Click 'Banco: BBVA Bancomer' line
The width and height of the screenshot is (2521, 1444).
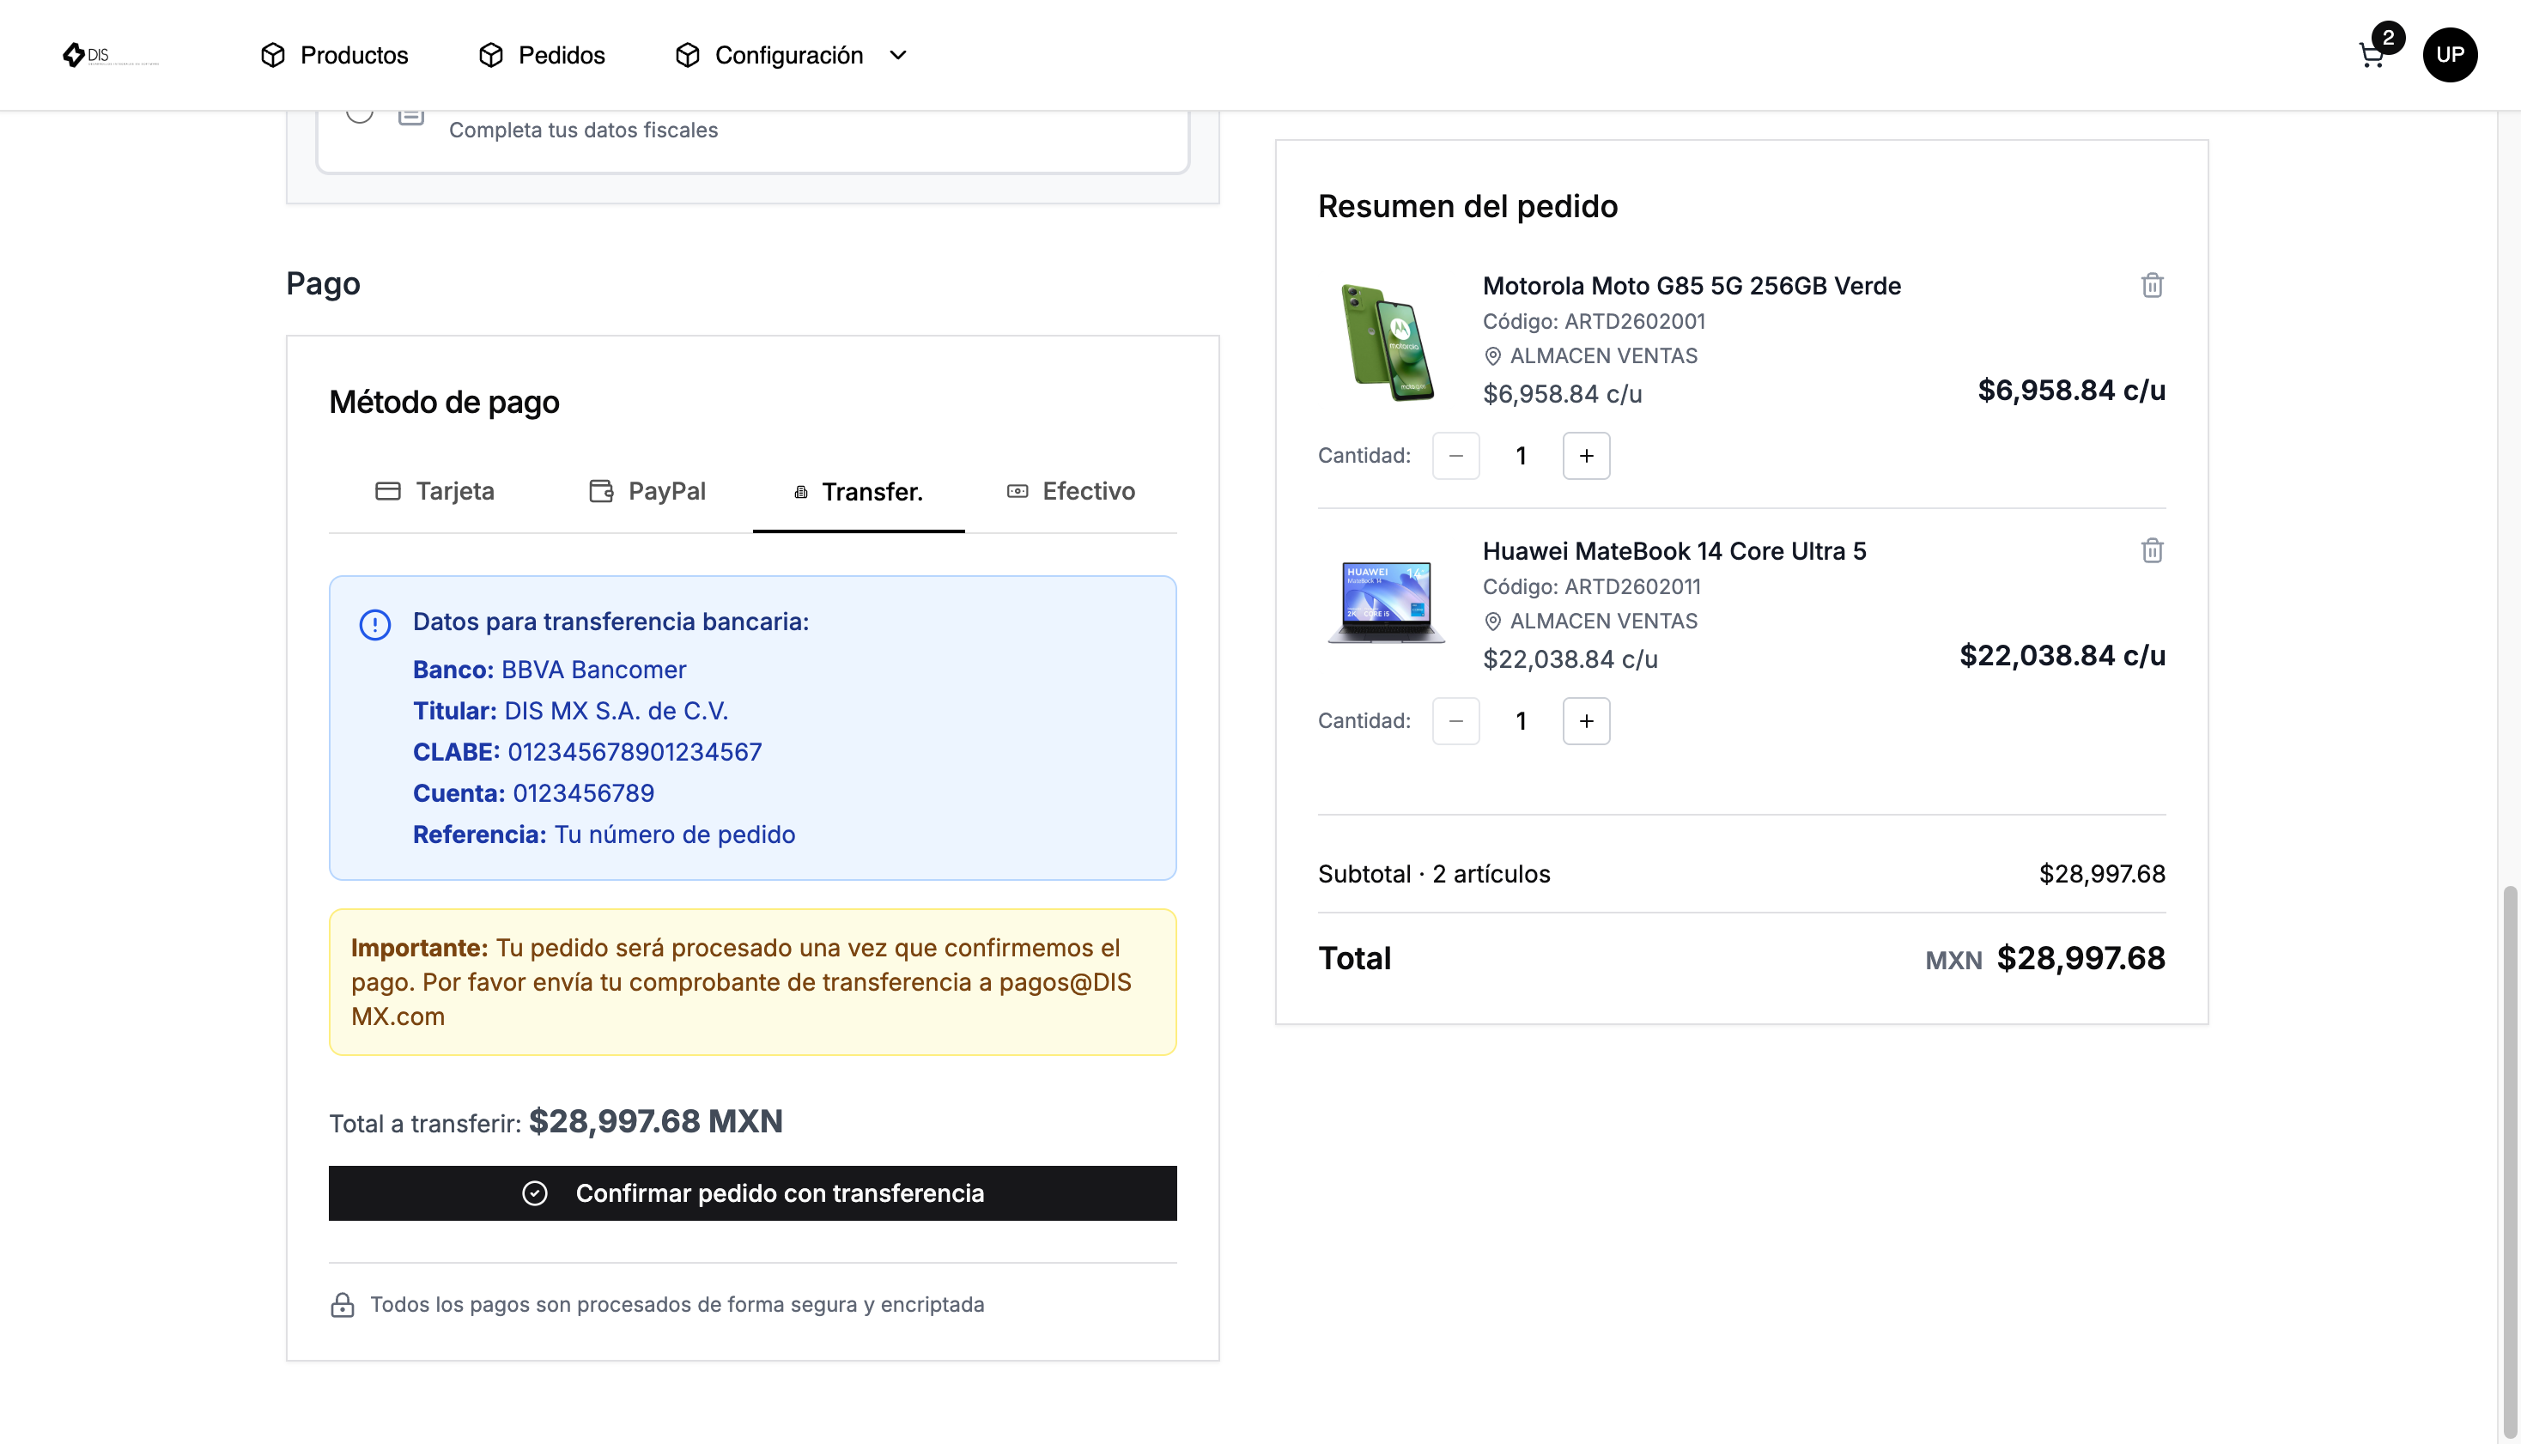550,670
